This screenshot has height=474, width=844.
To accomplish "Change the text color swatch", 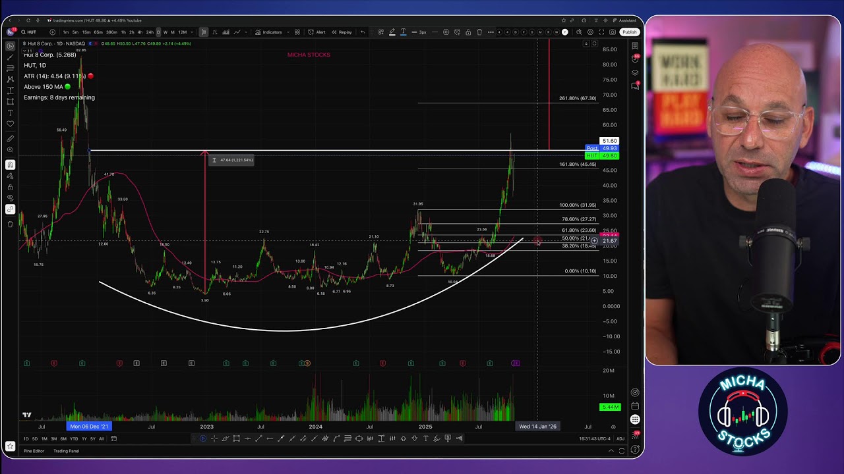I will tap(403, 32).
